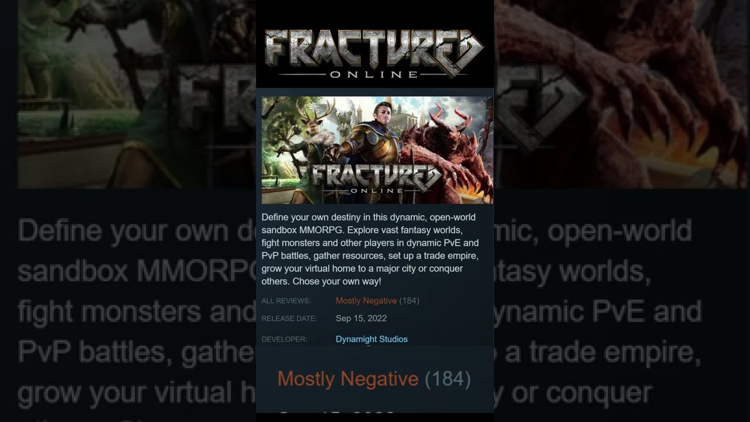Image resolution: width=750 pixels, height=422 pixels.
Task: Click the Sep 15, 2022 release date
Action: [361, 319]
